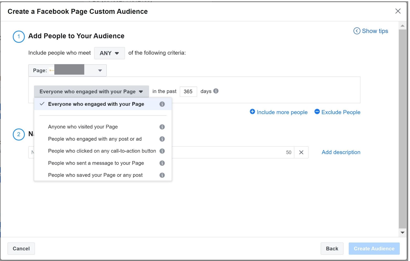Click info icon for call-to-action button option
This screenshot has width=410, height=261.
(162, 151)
